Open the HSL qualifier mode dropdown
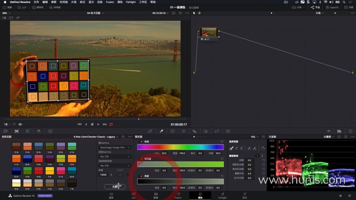The height and width of the screenshot is (200, 356). click(254, 137)
